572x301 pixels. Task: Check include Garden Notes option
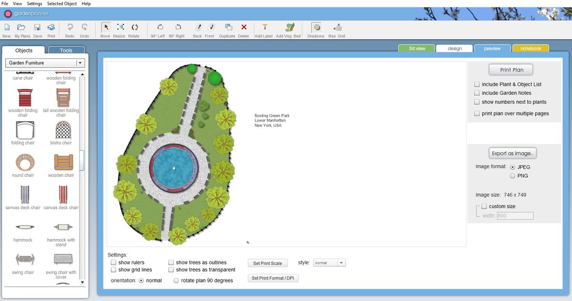point(477,93)
